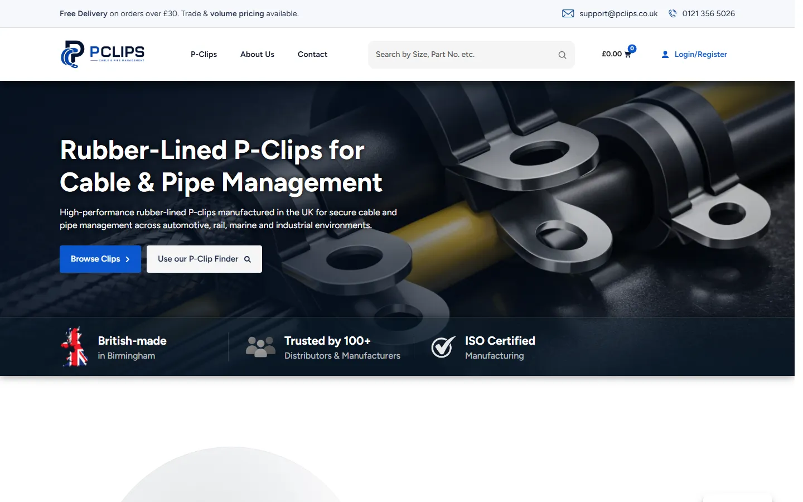Open the Contact menu item
The image size is (803, 502).
[312, 54]
